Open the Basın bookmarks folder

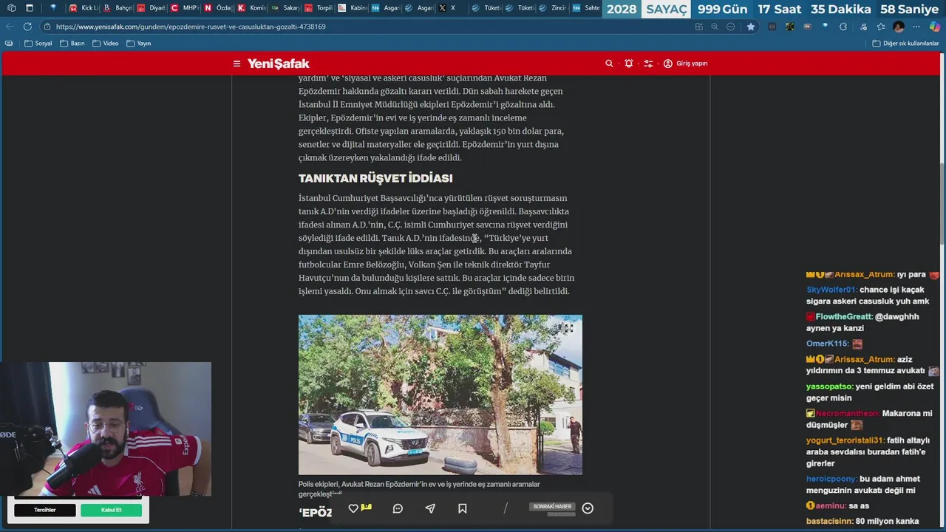tap(72, 44)
